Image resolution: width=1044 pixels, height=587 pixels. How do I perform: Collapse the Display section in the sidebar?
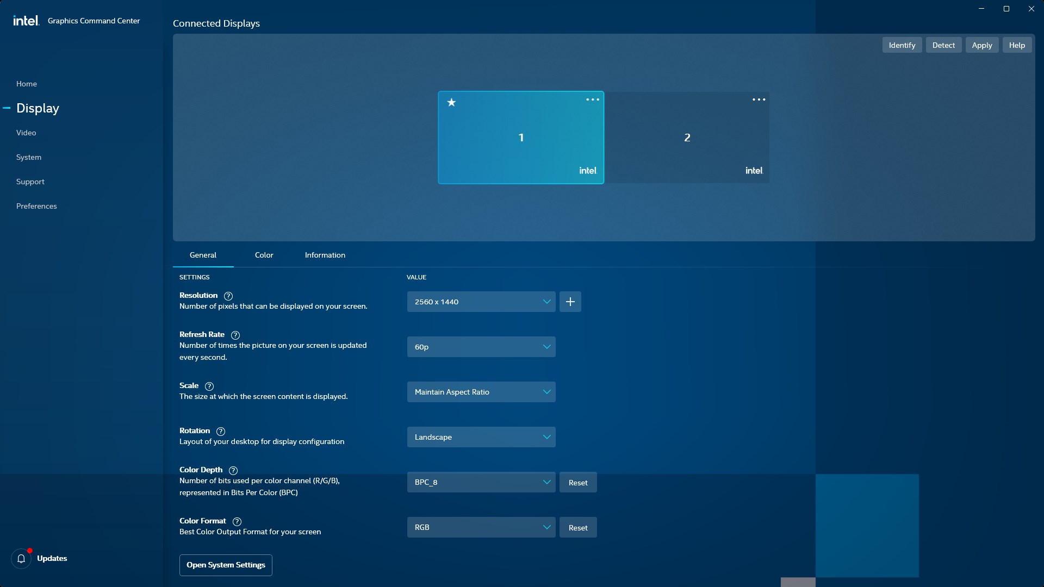point(7,108)
